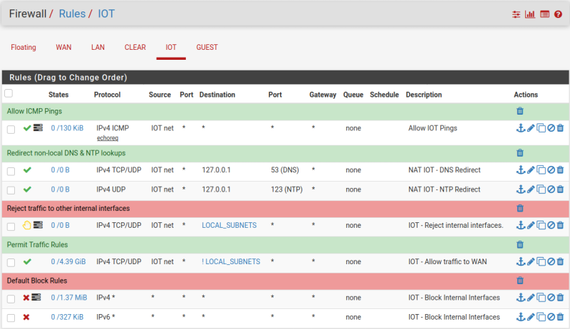The height and width of the screenshot is (329, 570).
Task: Open states link 0 /327 KiB
Action: coord(67,317)
